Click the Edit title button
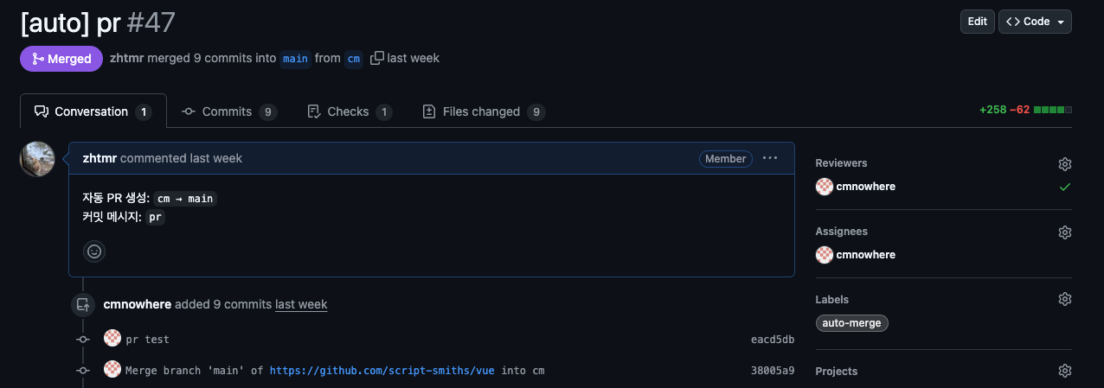1104x388 pixels. tap(977, 22)
